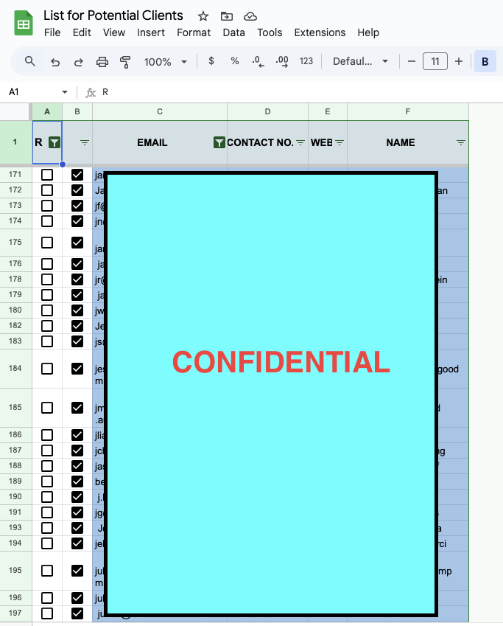The height and width of the screenshot is (626, 503).
Task: Open the View menu
Action: click(x=114, y=32)
